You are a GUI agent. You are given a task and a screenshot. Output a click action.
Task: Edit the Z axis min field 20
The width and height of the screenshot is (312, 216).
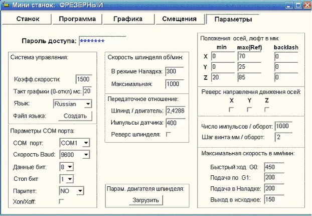(223, 77)
